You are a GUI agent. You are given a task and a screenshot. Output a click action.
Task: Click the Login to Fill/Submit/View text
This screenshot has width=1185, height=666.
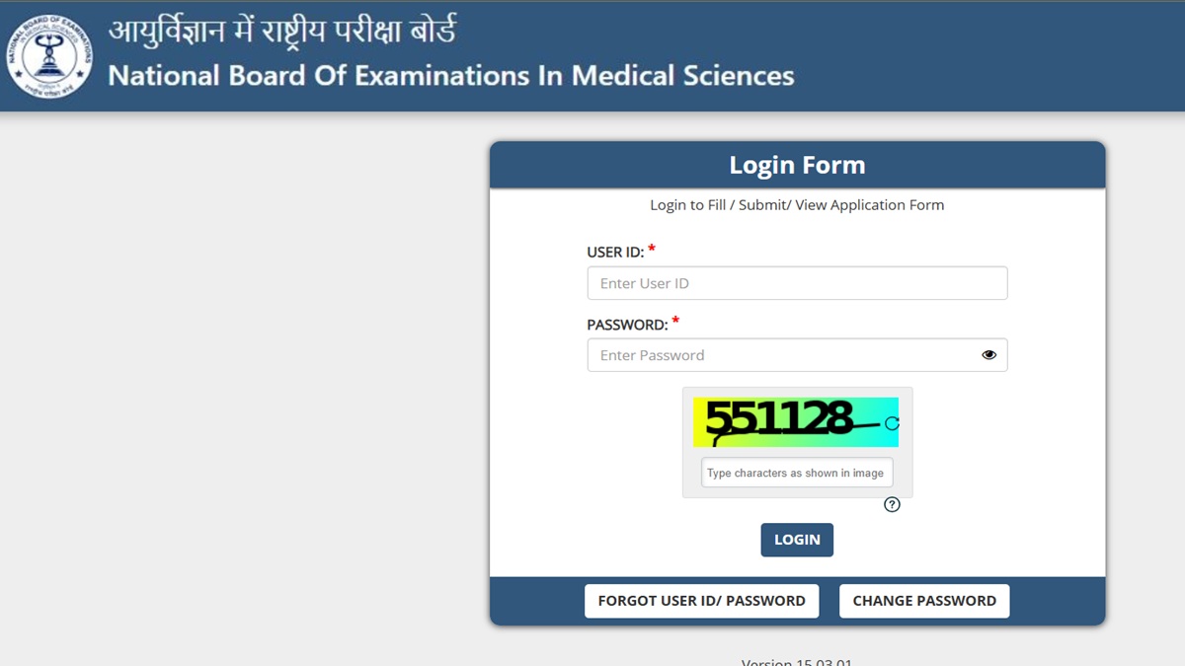tap(797, 205)
